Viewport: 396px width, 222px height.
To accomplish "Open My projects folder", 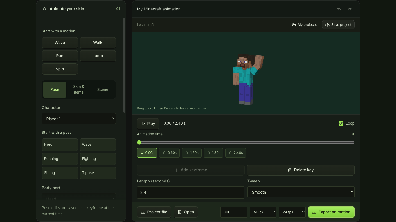I will pyautogui.click(x=304, y=25).
